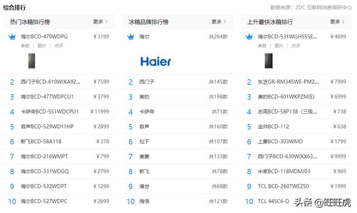Open 米家BCD-118MDMJ03 product link
The width and height of the screenshot is (357, 213).
click(284, 171)
